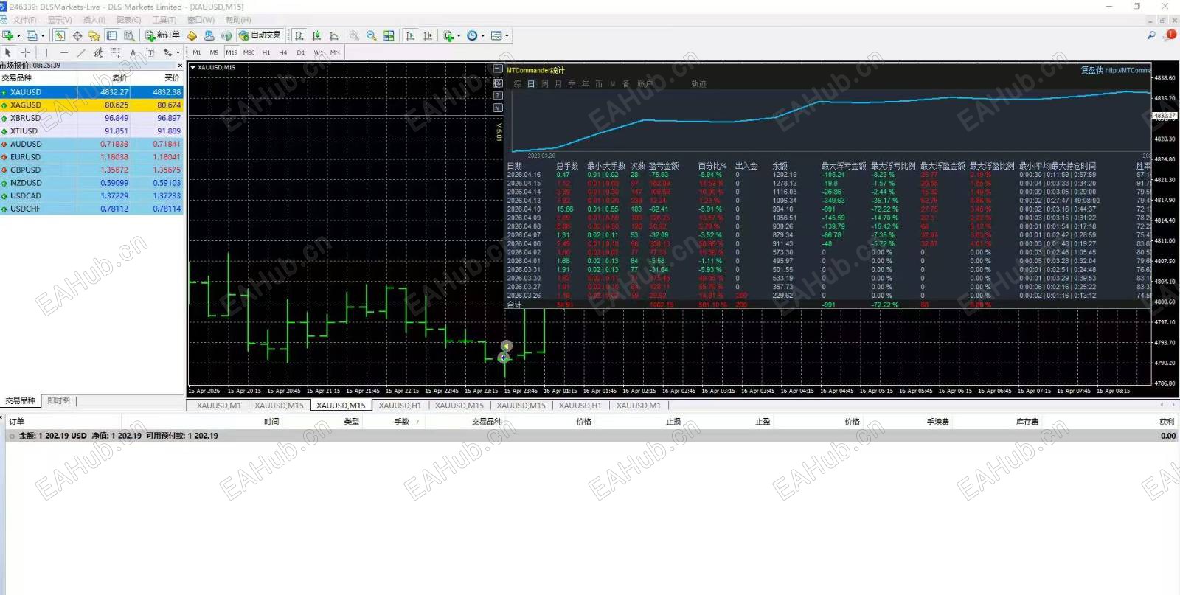Minimize the MTCommander statistics panel
The height and width of the screenshot is (595, 1180).
pyautogui.click(x=498, y=69)
